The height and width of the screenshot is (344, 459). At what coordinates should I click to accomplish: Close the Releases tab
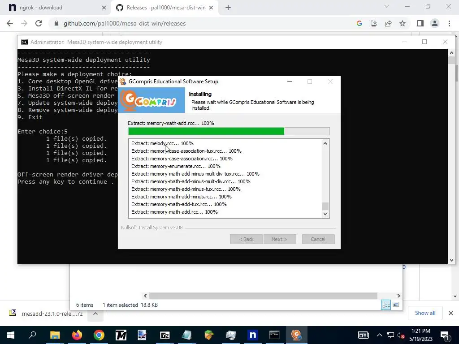(x=211, y=8)
